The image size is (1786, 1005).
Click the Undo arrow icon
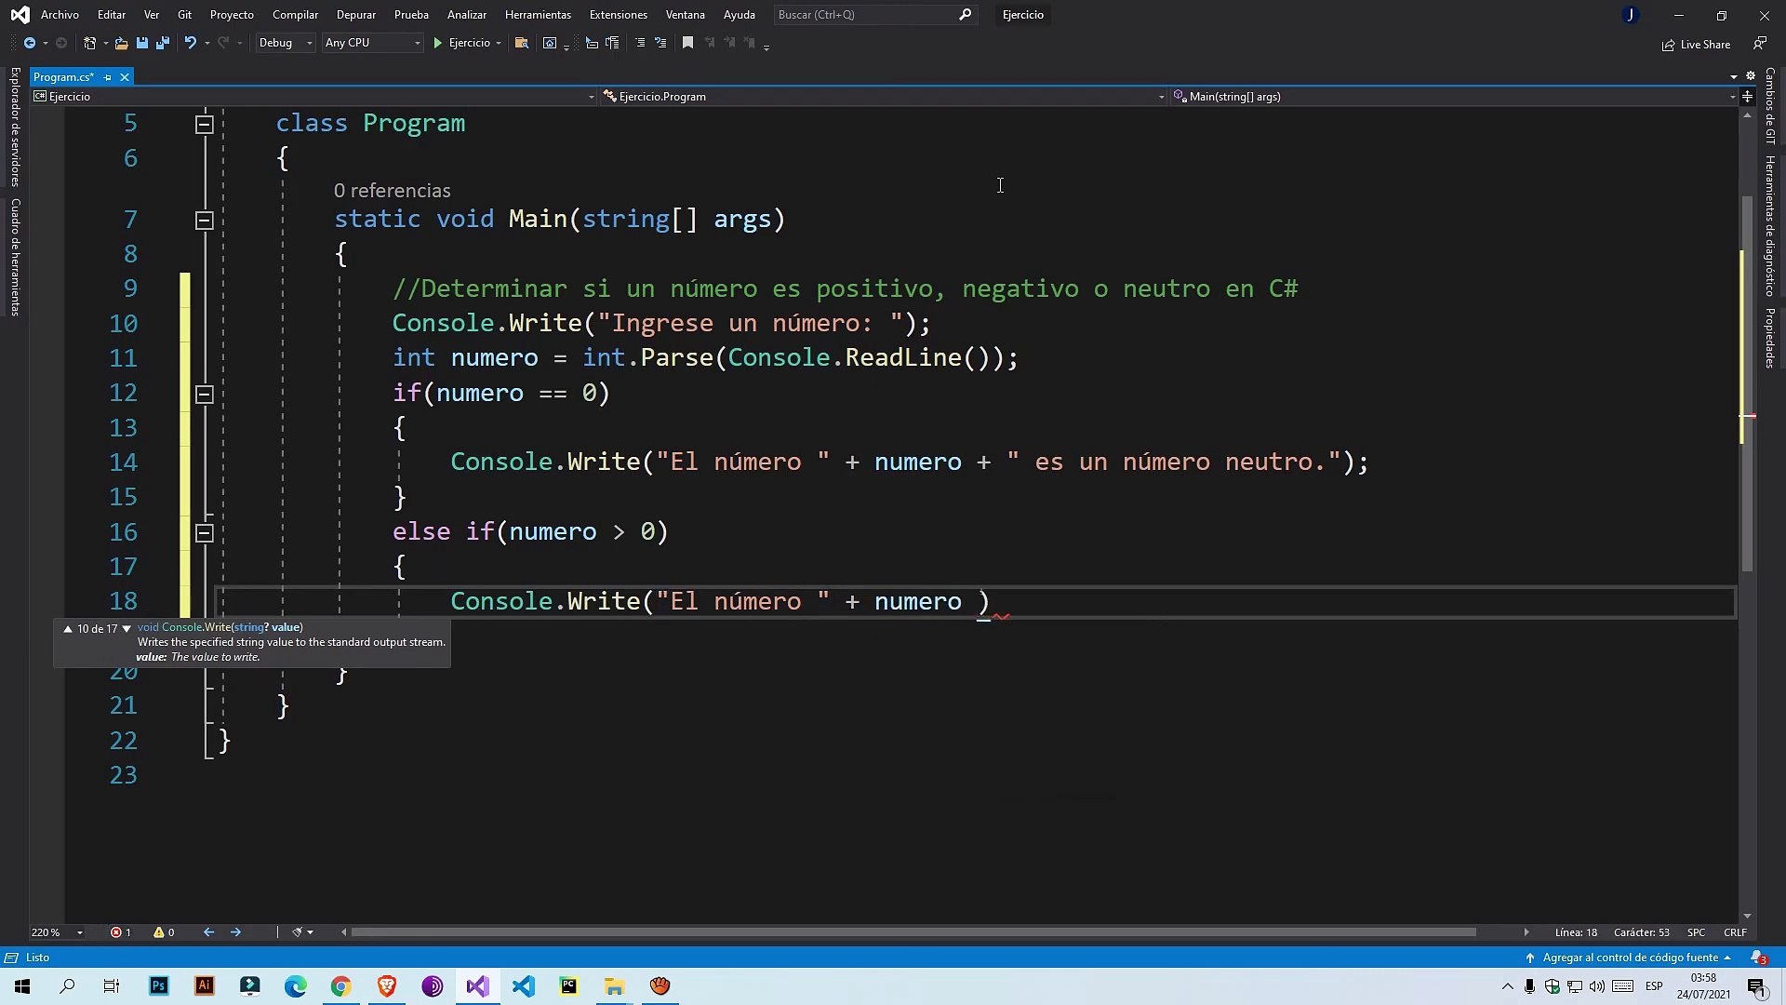190,43
